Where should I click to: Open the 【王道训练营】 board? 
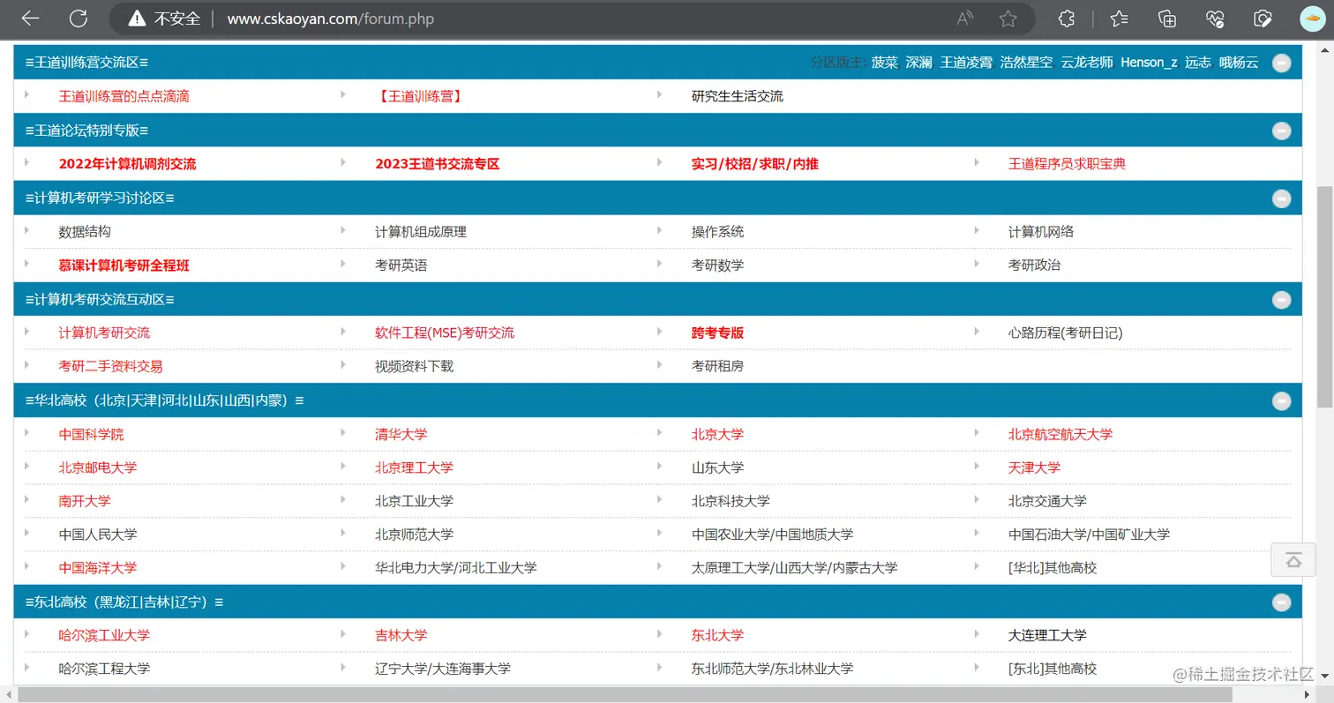click(419, 96)
